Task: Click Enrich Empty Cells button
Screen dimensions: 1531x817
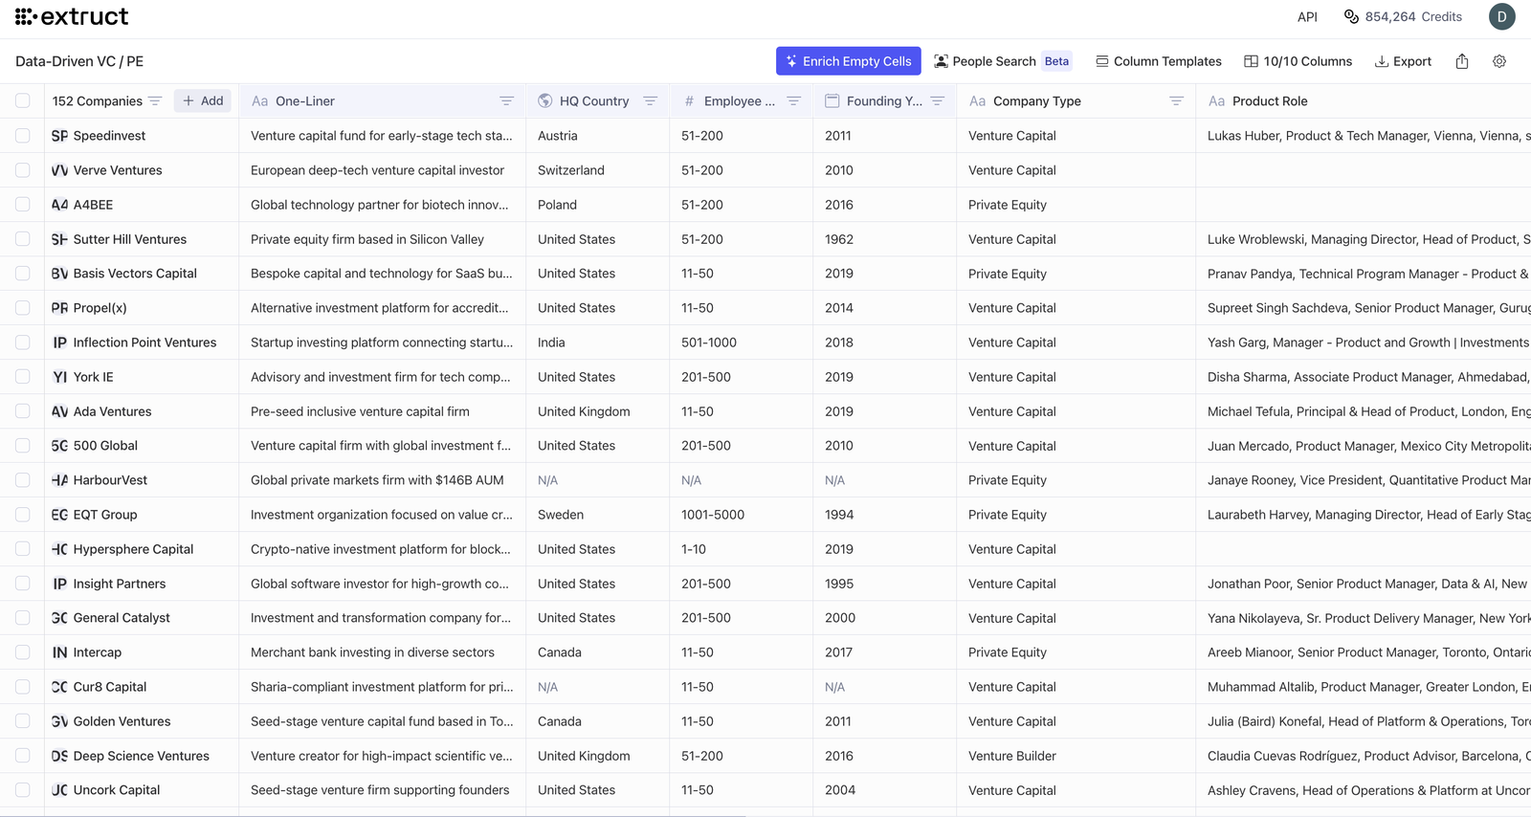Action: [x=848, y=61]
